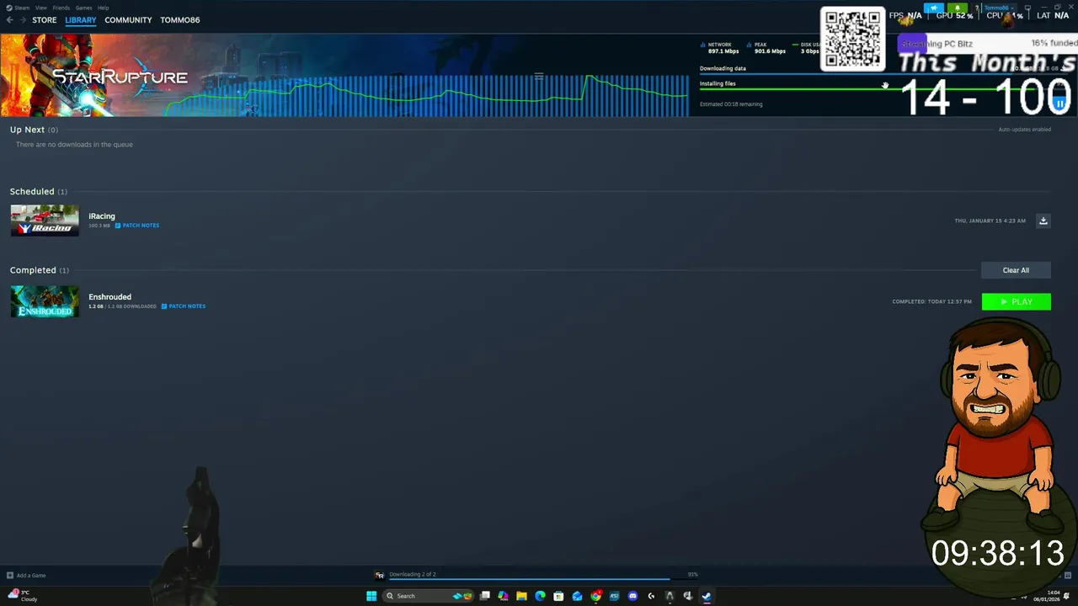The height and width of the screenshot is (606, 1078).
Task: Open Task View from the taskbar
Action: coord(484,596)
